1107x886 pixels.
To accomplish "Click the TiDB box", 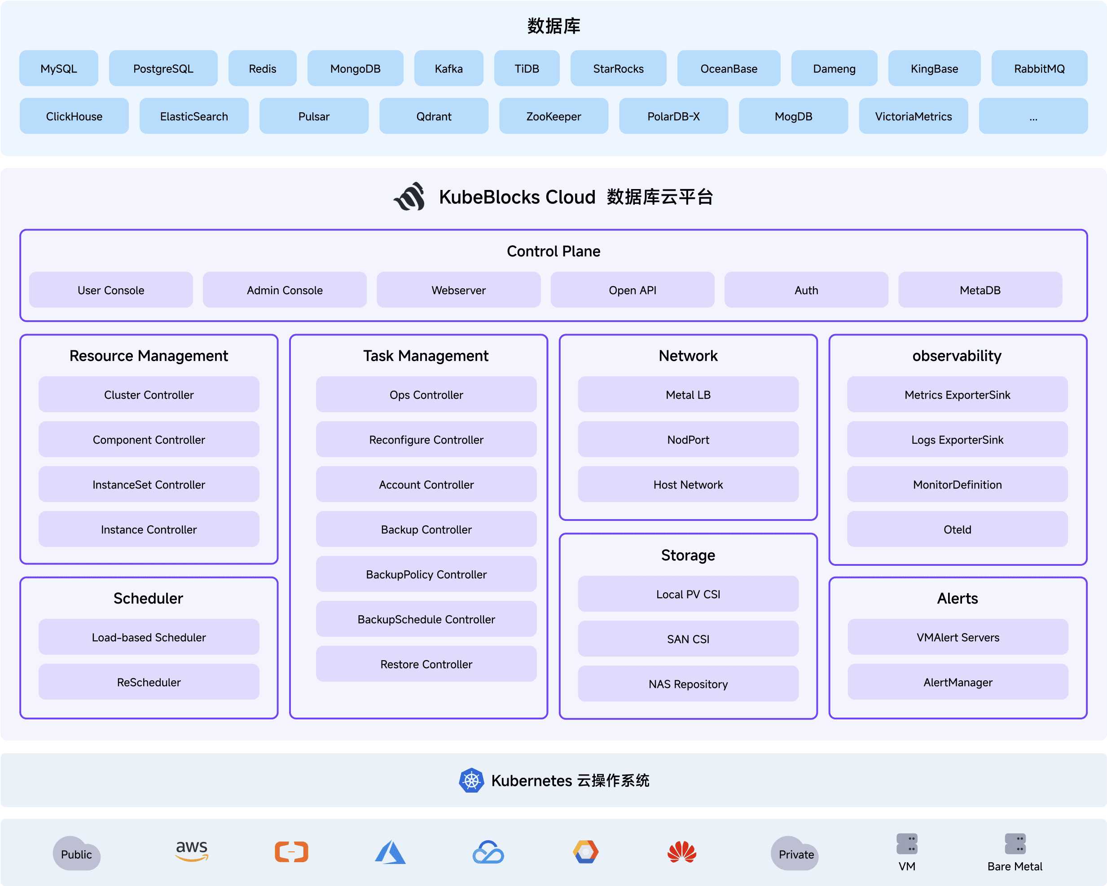I will [x=527, y=68].
